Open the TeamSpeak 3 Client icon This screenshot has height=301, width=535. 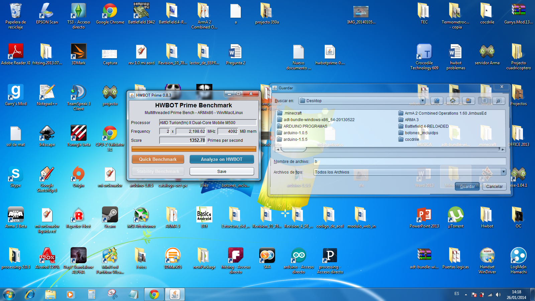[79, 98]
